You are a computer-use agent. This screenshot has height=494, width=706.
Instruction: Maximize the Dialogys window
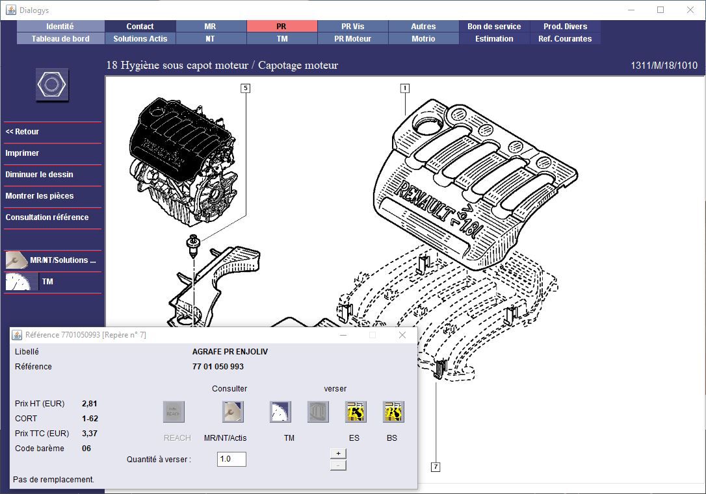[x=660, y=10]
